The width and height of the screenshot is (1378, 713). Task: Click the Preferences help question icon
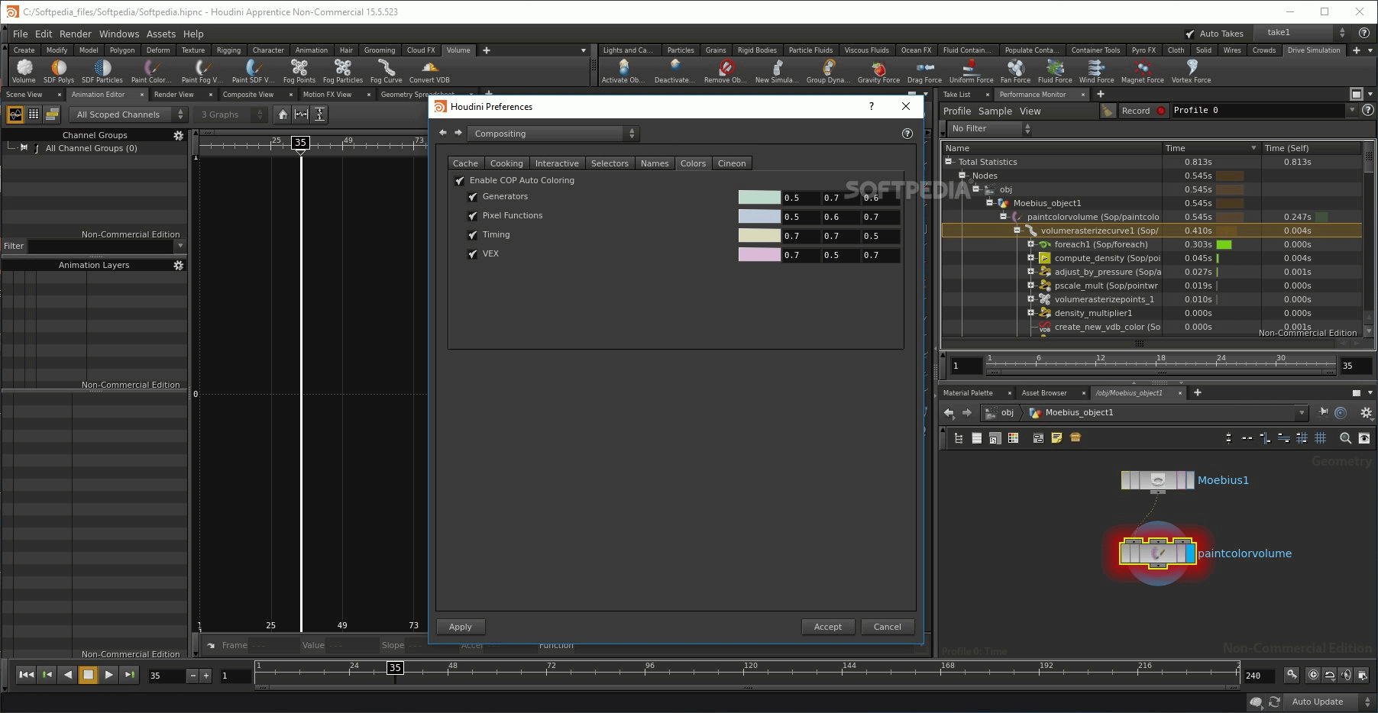(907, 134)
